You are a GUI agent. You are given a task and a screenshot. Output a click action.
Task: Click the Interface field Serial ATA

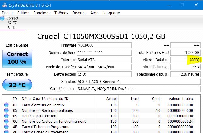(104, 60)
